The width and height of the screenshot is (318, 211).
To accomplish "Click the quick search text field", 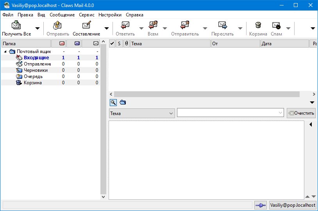I will point(227,113).
